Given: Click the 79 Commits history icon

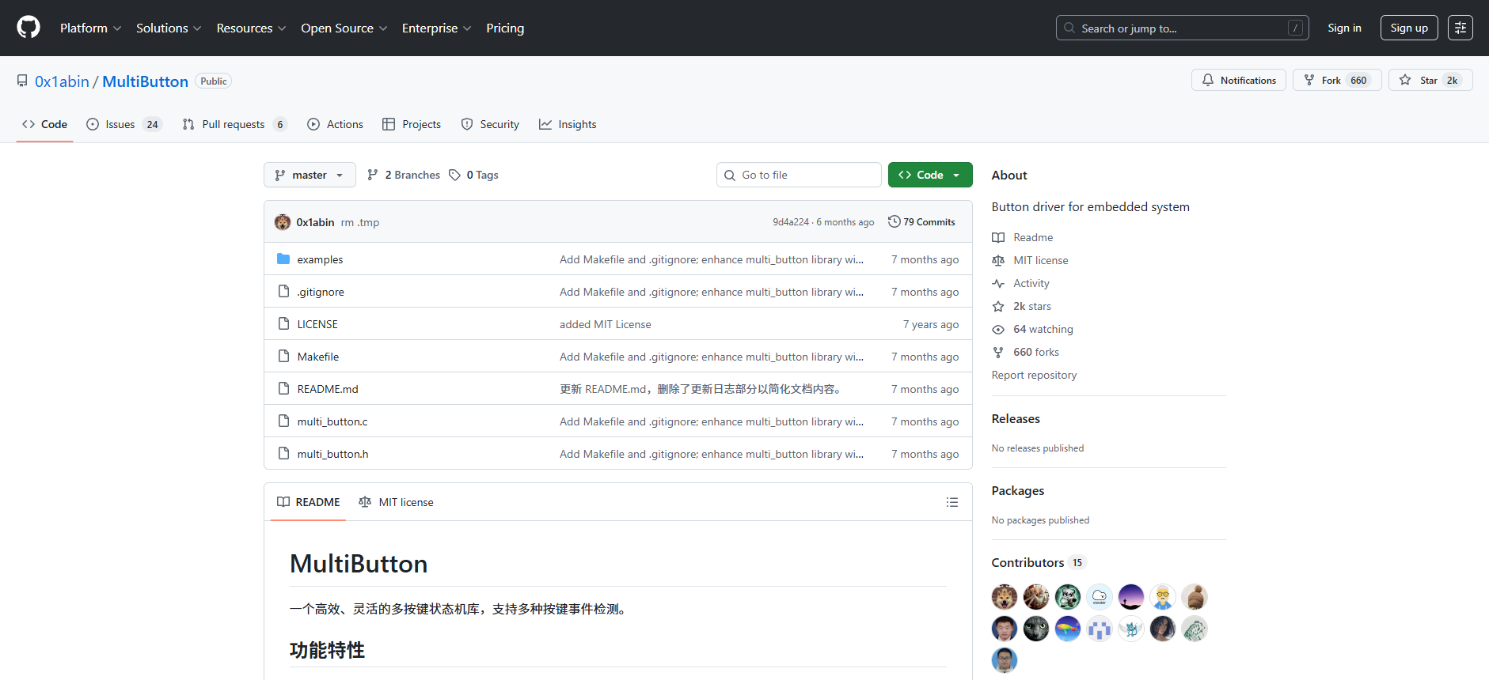Looking at the screenshot, I should (x=894, y=221).
